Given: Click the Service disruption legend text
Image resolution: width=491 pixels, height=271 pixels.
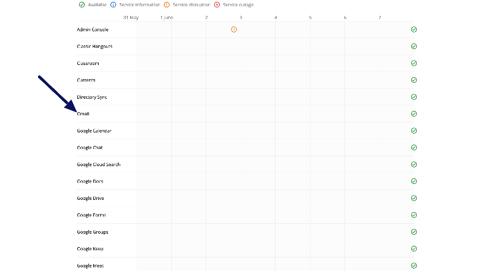Looking at the screenshot, I should [191, 5].
